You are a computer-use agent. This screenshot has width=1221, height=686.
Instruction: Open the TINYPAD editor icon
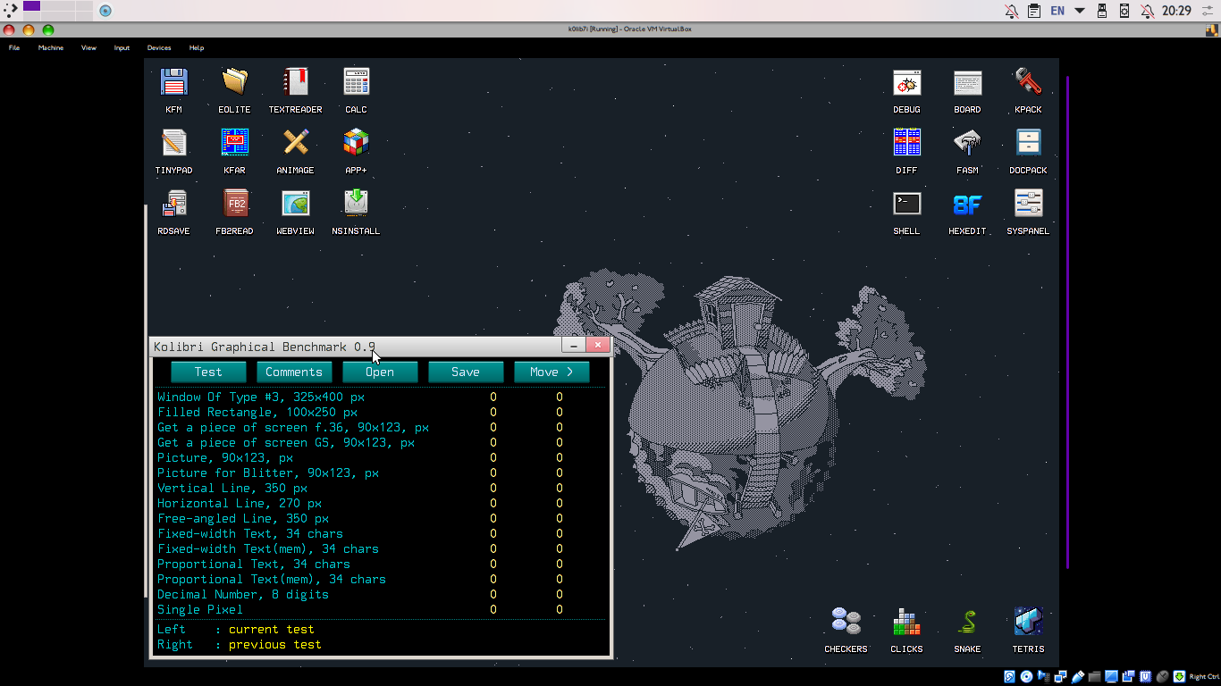pyautogui.click(x=173, y=143)
